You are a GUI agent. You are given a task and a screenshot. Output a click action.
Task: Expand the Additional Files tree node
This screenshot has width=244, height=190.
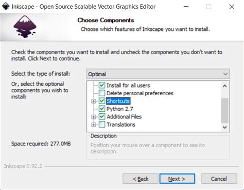(x=94, y=117)
